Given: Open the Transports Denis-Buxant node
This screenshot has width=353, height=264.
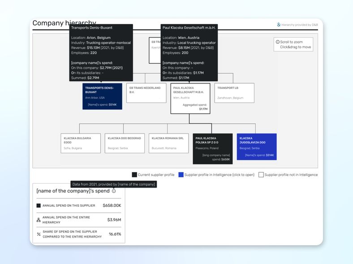Looking at the screenshot, I should tap(103, 96).
